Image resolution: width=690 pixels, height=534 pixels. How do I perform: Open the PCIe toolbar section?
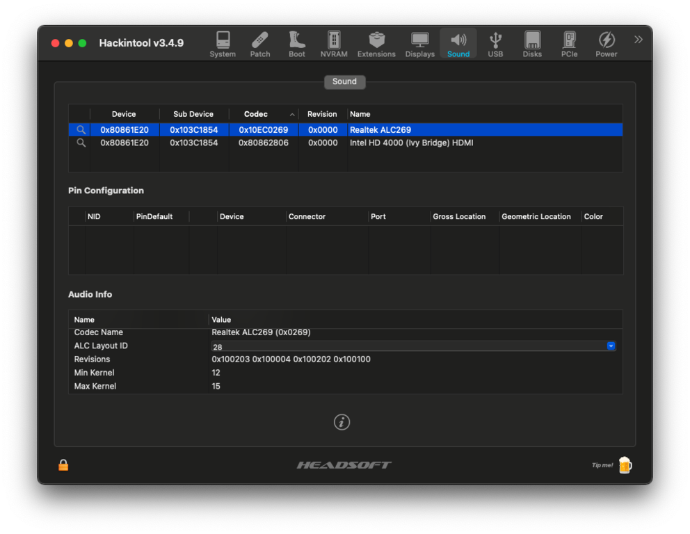pyautogui.click(x=569, y=44)
